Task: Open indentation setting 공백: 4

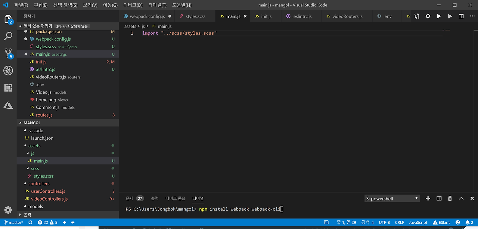Action: click(x=367, y=223)
